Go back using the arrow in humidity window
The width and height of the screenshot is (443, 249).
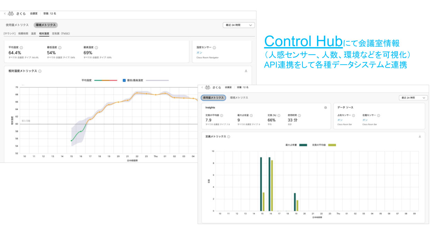(x=5, y=13)
